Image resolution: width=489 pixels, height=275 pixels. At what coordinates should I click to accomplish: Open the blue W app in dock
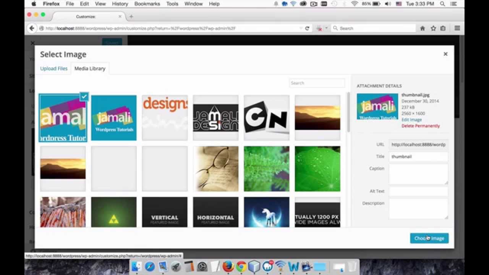pos(293,266)
